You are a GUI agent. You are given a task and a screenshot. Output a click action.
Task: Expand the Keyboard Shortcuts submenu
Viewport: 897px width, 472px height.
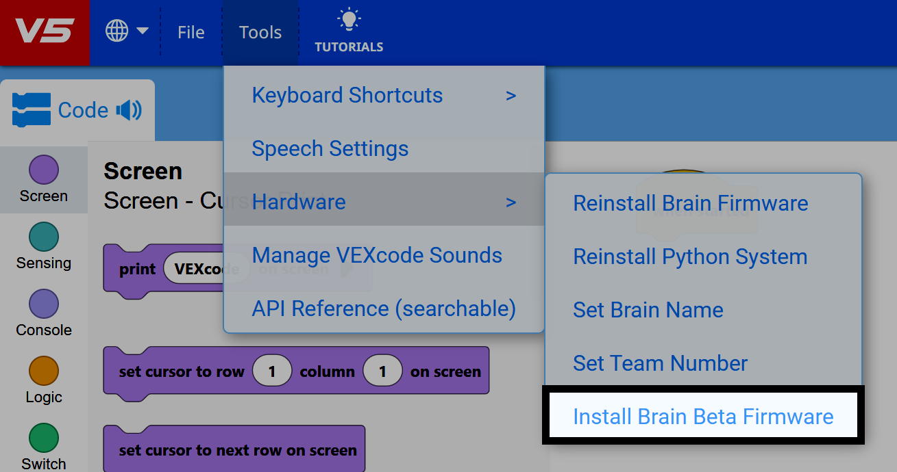[347, 95]
